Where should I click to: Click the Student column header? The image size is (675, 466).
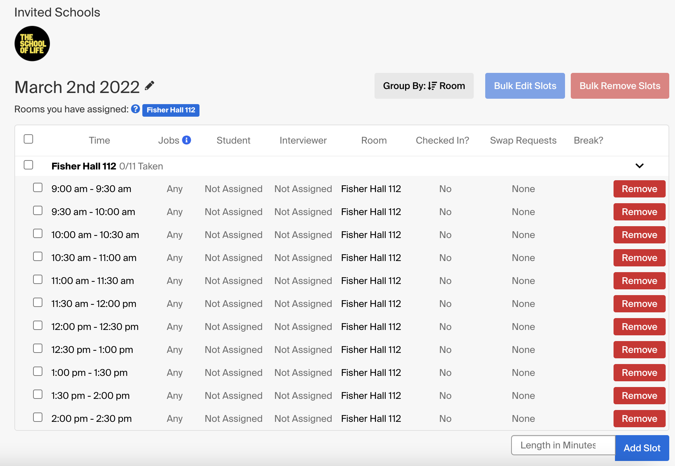click(233, 140)
